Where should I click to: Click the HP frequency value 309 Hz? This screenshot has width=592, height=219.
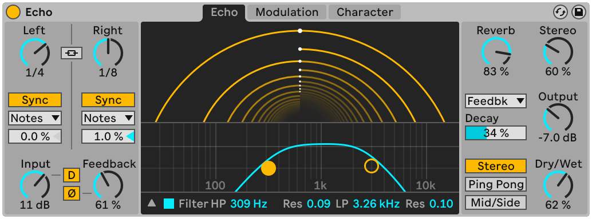pyautogui.click(x=249, y=204)
